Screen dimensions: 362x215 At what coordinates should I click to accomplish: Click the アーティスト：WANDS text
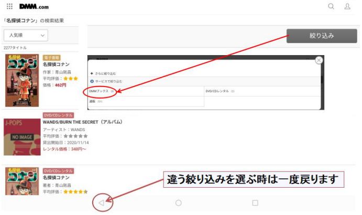[x=64, y=130]
